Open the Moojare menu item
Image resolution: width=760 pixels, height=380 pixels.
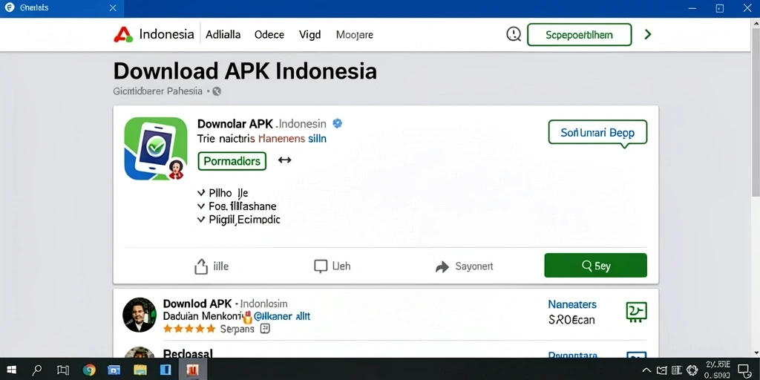pyautogui.click(x=354, y=35)
